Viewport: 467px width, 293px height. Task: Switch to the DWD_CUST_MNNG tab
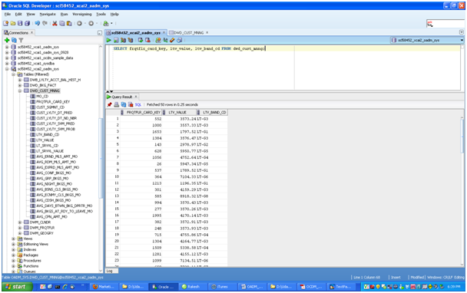188,33
